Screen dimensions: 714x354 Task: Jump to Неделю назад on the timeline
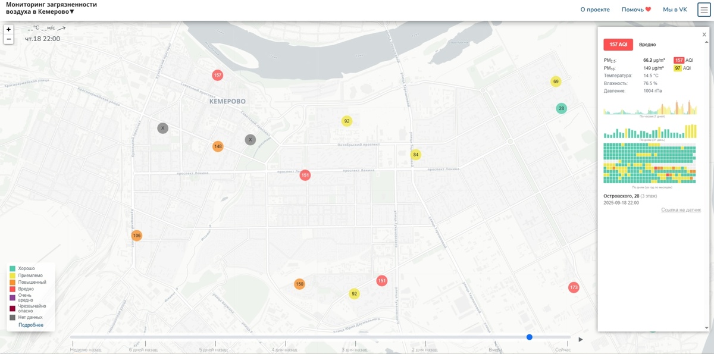86,350
